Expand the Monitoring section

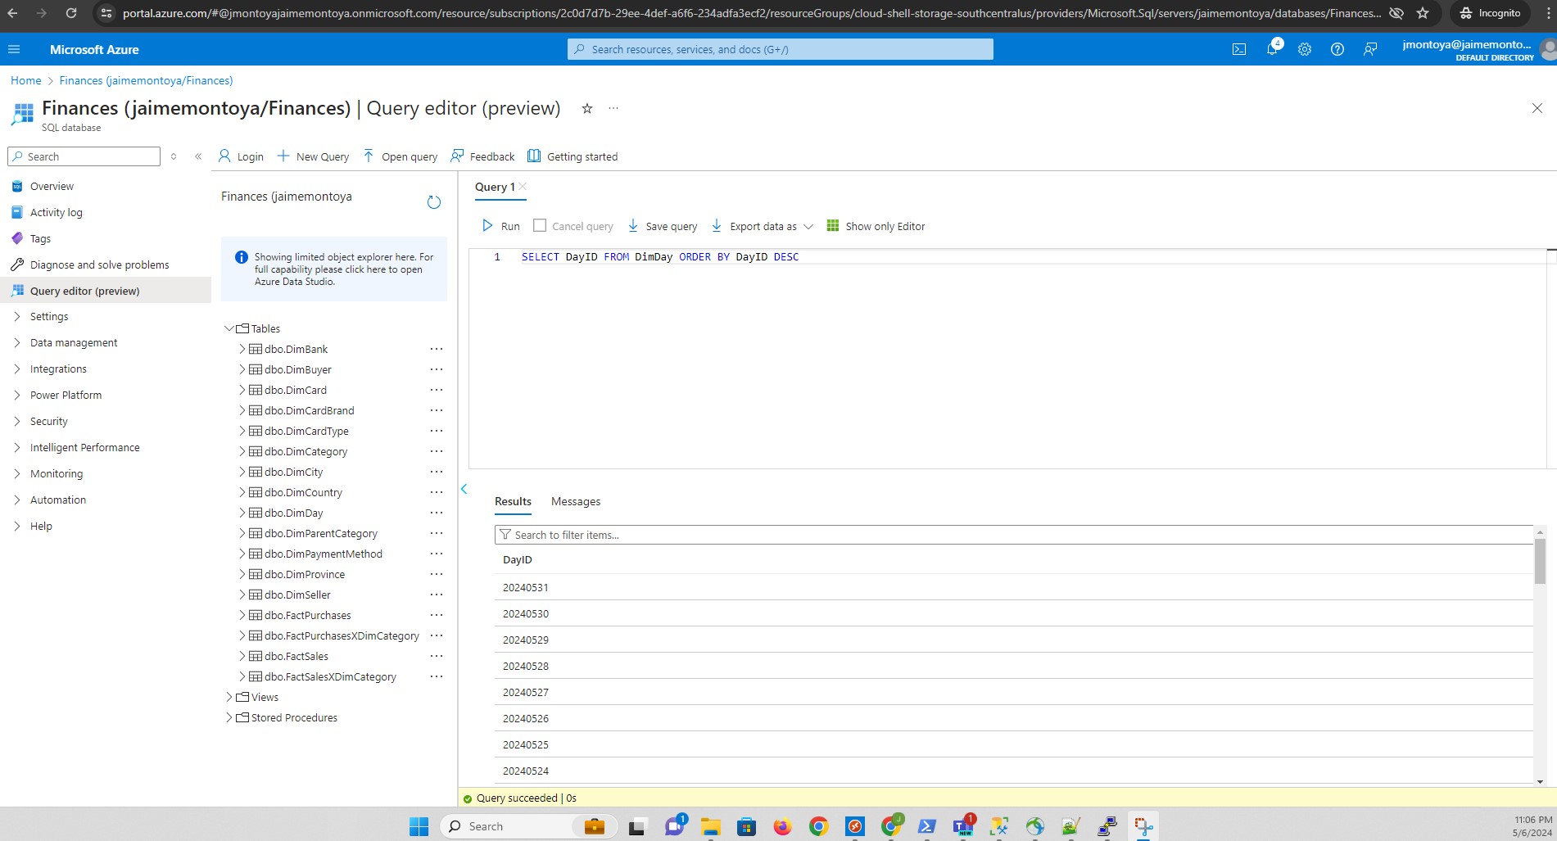pos(16,473)
